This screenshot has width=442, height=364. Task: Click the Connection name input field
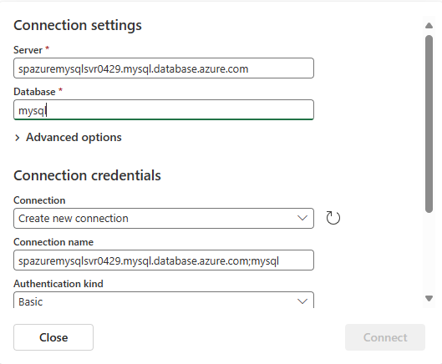(x=164, y=260)
